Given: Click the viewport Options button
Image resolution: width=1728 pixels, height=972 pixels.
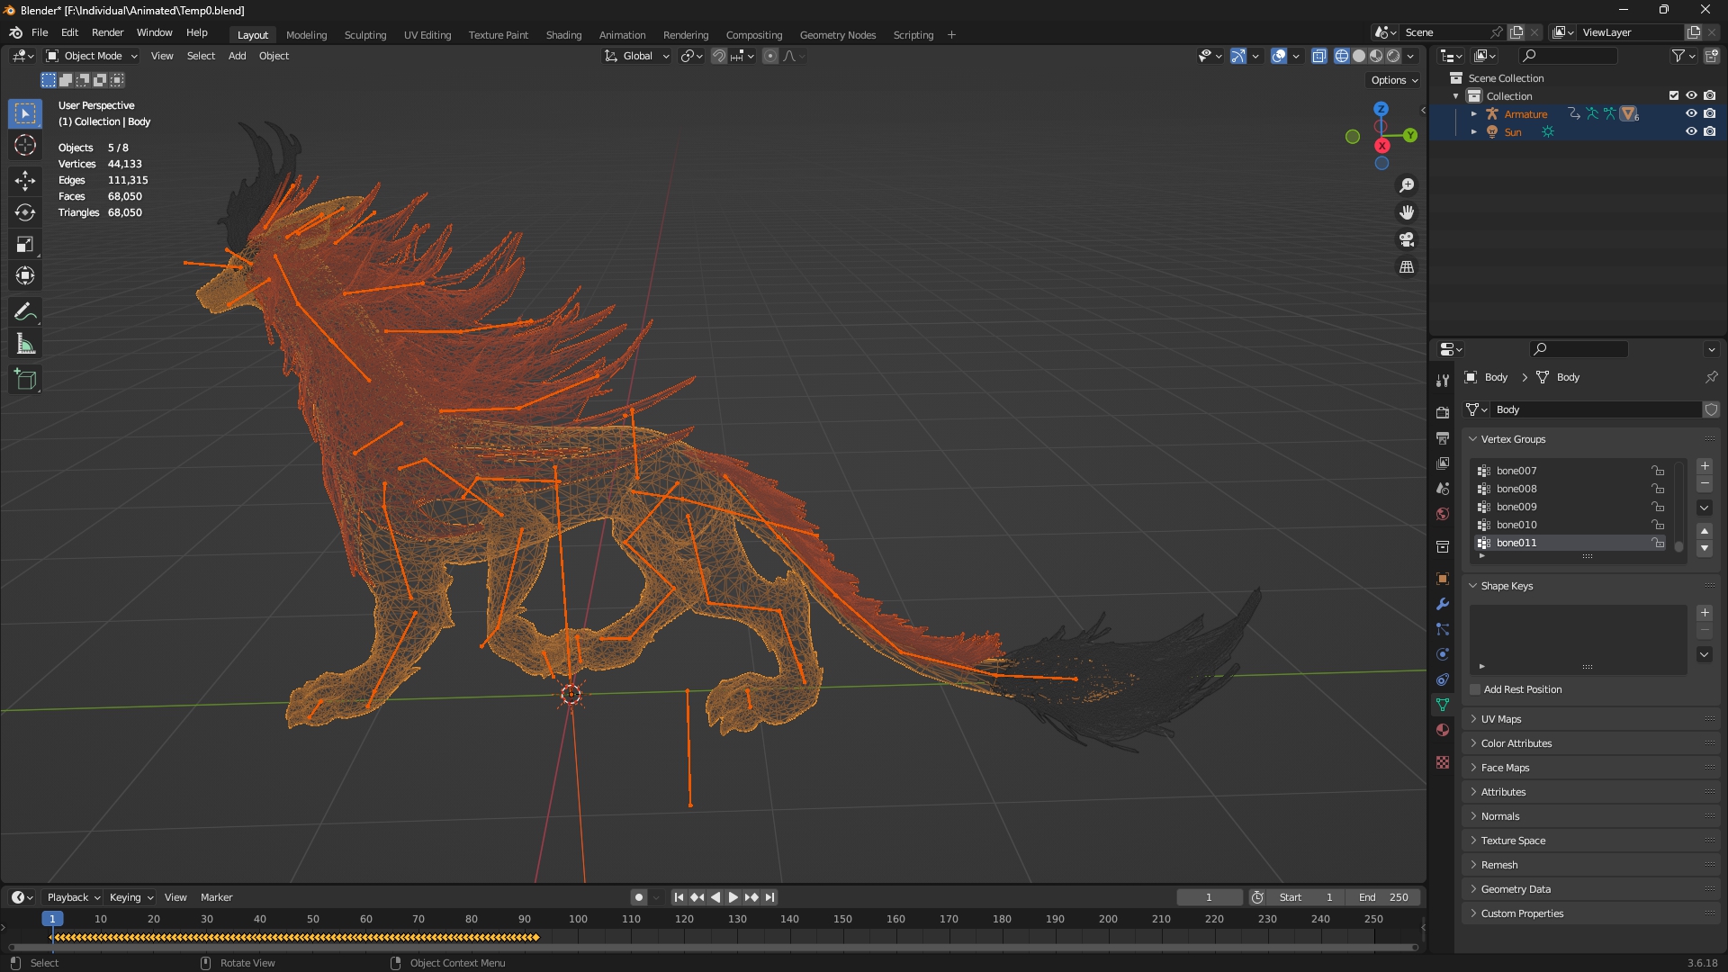Looking at the screenshot, I should click(1393, 80).
